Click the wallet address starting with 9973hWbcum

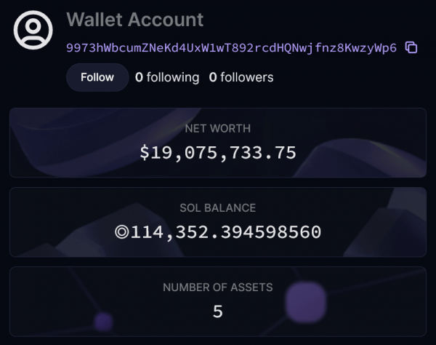pyautogui.click(x=231, y=48)
